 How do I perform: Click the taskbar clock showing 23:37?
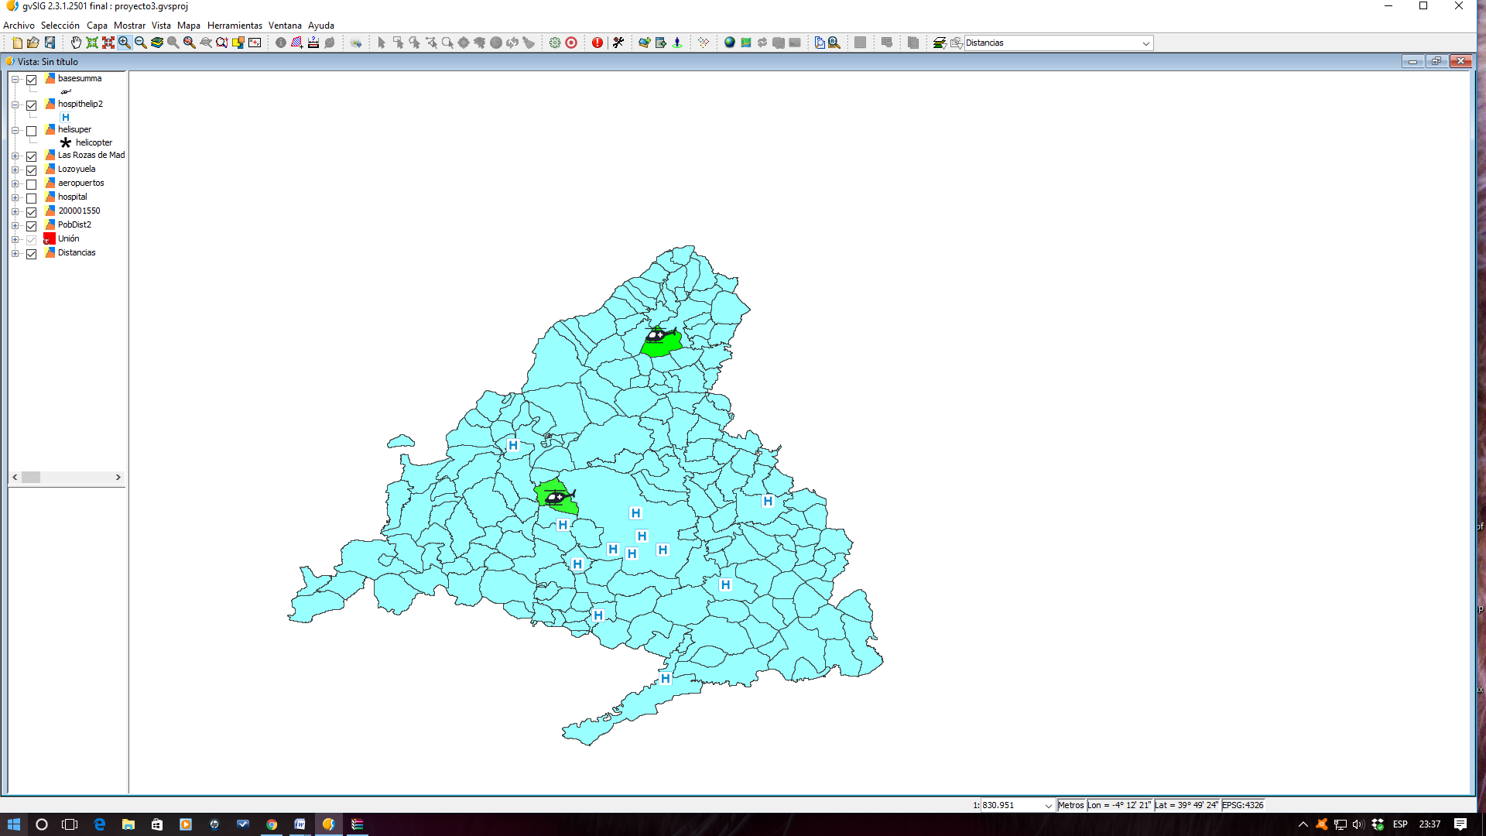pos(1430,824)
